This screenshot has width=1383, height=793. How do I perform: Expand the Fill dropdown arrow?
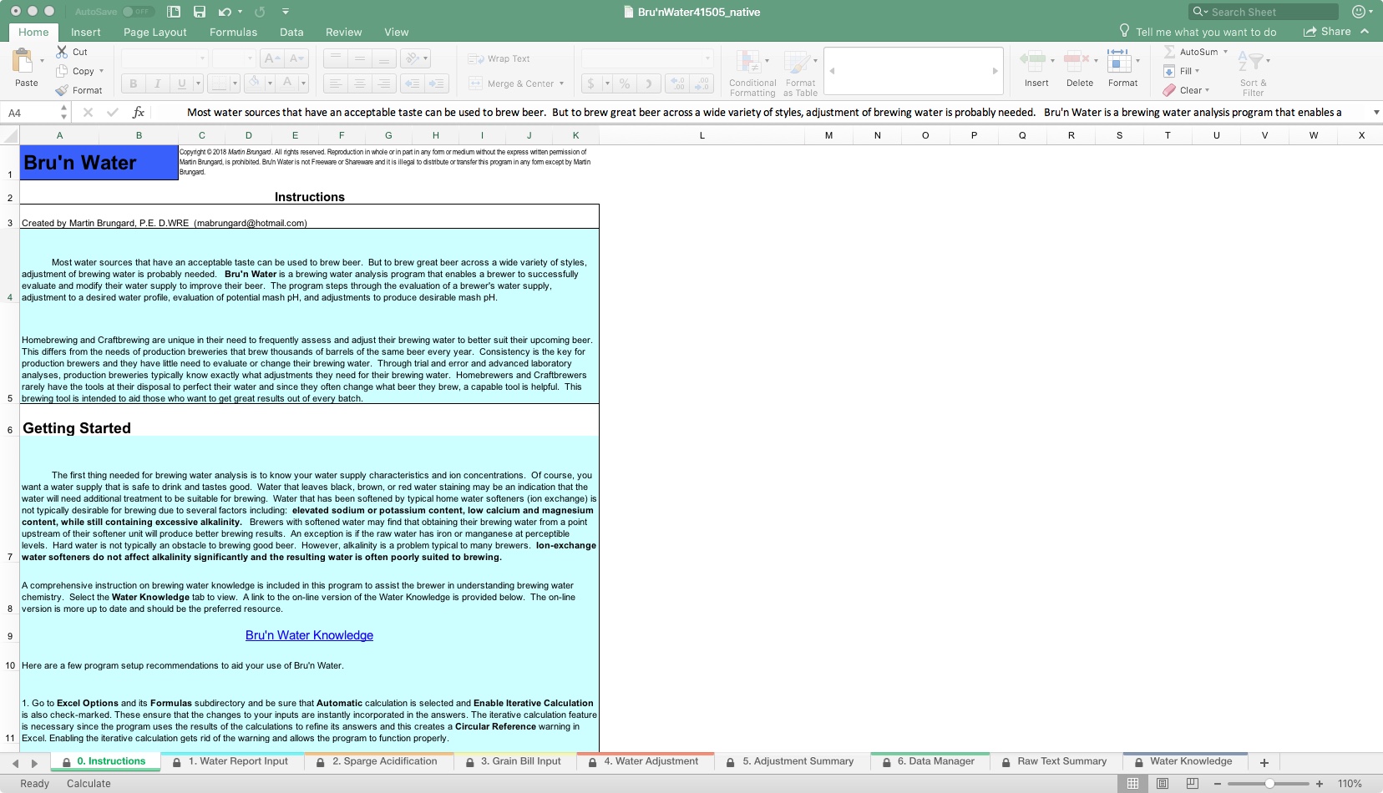pos(1197,71)
